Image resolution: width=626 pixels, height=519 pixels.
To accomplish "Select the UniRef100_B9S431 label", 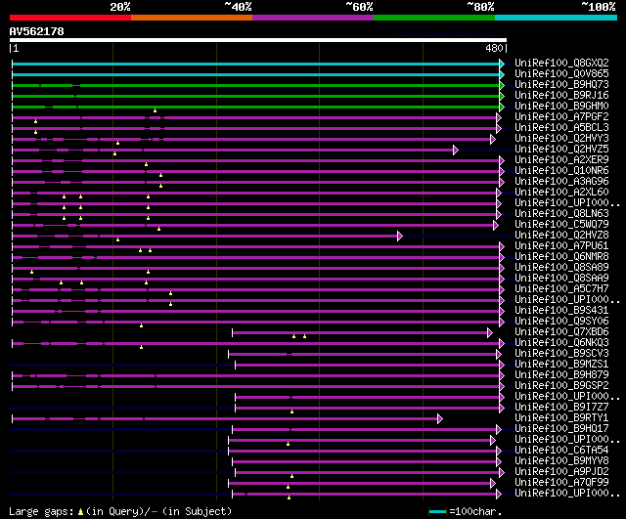I will point(561,311).
